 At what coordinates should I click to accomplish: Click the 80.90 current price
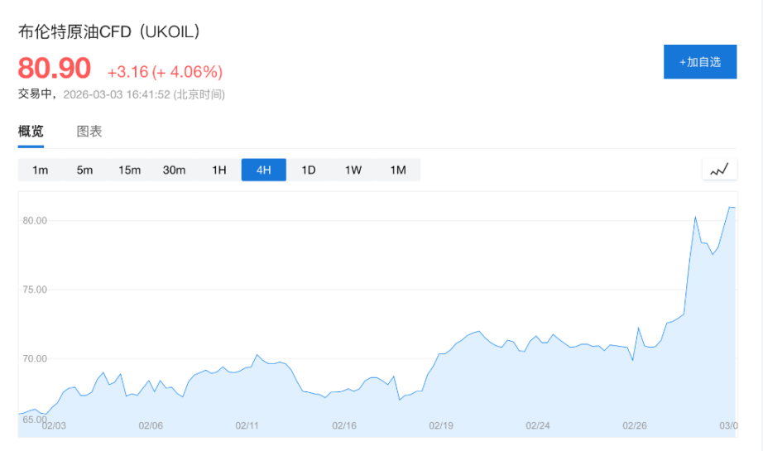55,69
